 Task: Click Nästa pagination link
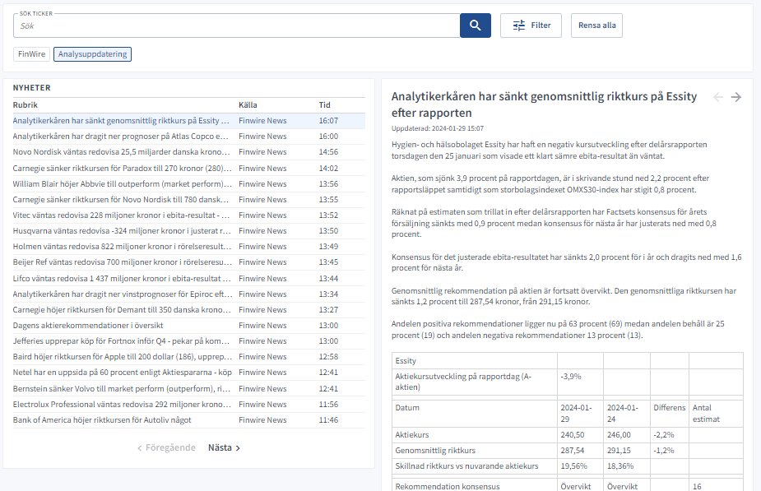[224, 447]
